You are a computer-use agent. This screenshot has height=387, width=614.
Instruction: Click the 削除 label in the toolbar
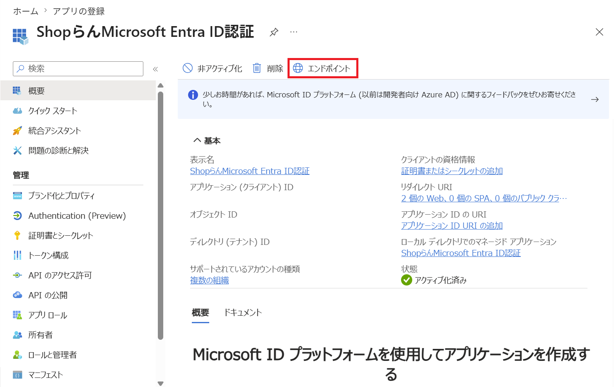(275, 68)
